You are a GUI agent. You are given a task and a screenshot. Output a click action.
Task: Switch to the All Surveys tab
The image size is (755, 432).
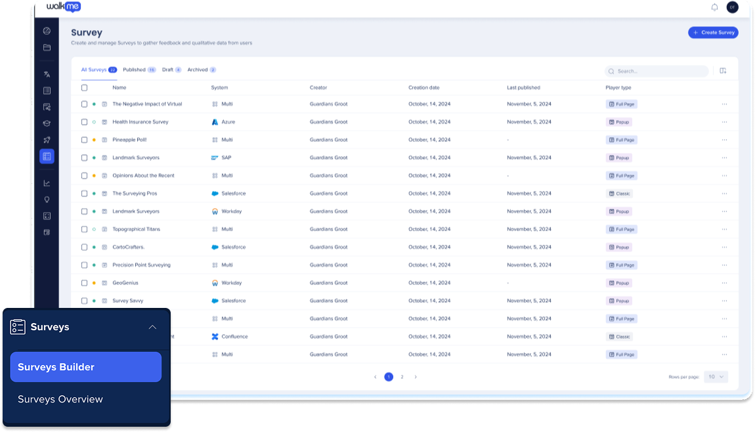pos(98,70)
